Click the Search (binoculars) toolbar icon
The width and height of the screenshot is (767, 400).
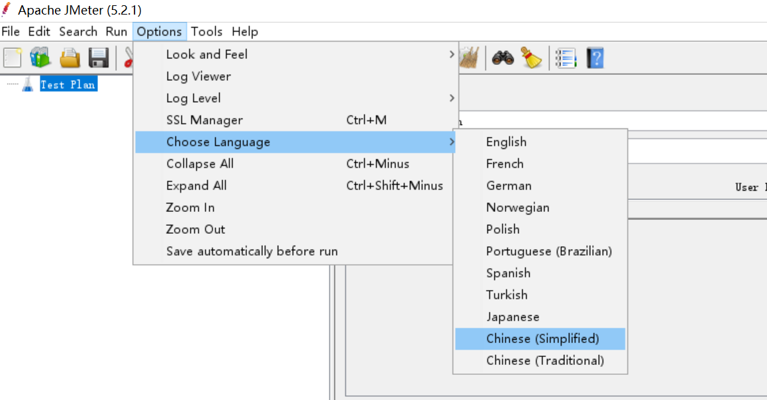tap(503, 58)
